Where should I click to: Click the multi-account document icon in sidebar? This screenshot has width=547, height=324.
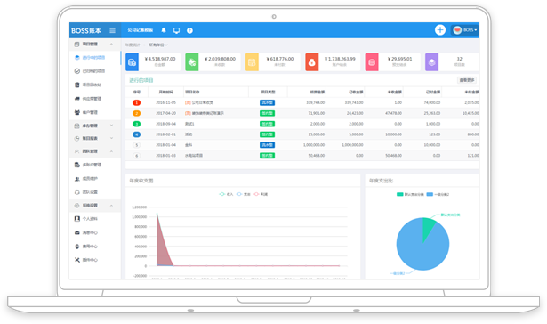coord(77,165)
